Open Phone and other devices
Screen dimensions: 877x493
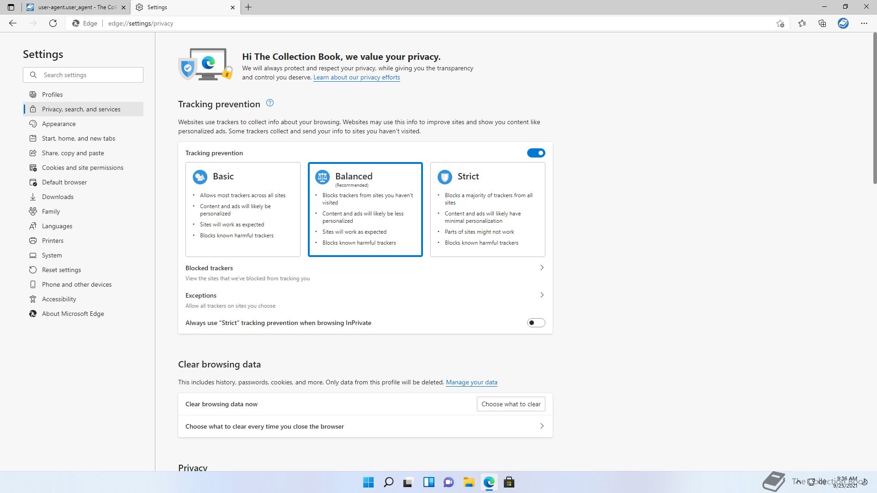click(83, 284)
